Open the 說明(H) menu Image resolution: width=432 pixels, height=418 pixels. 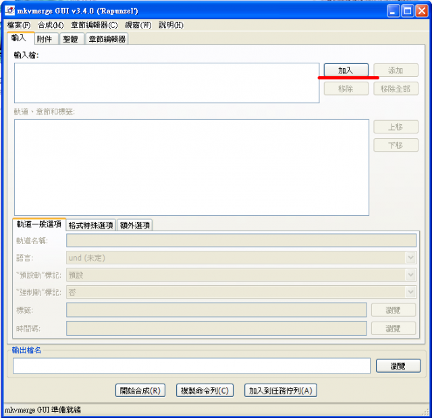171,25
